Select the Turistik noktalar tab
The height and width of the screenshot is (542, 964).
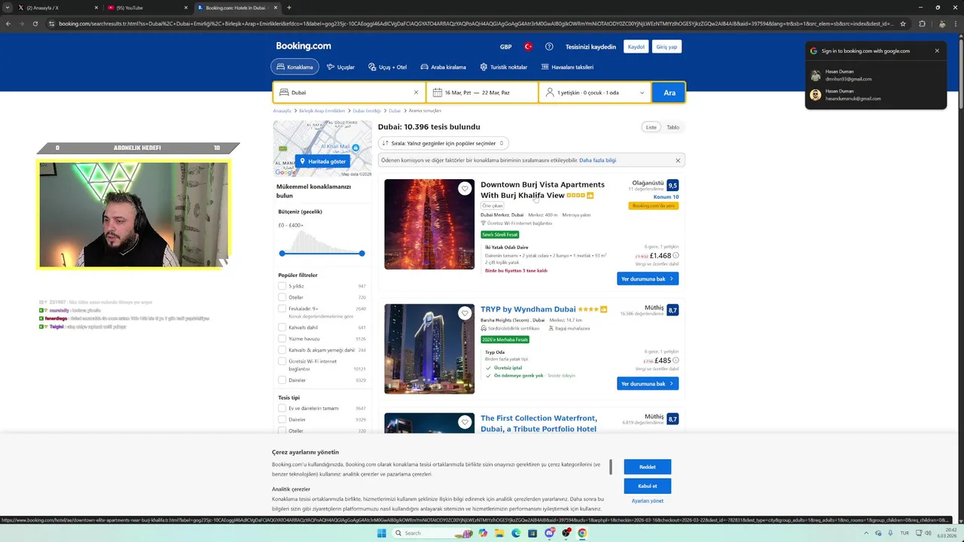coord(503,67)
